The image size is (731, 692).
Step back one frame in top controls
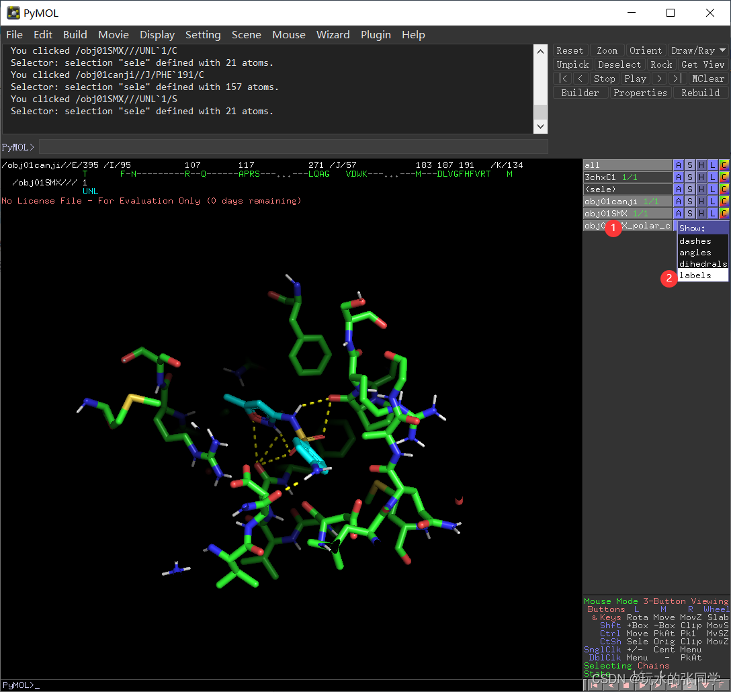click(580, 79)
